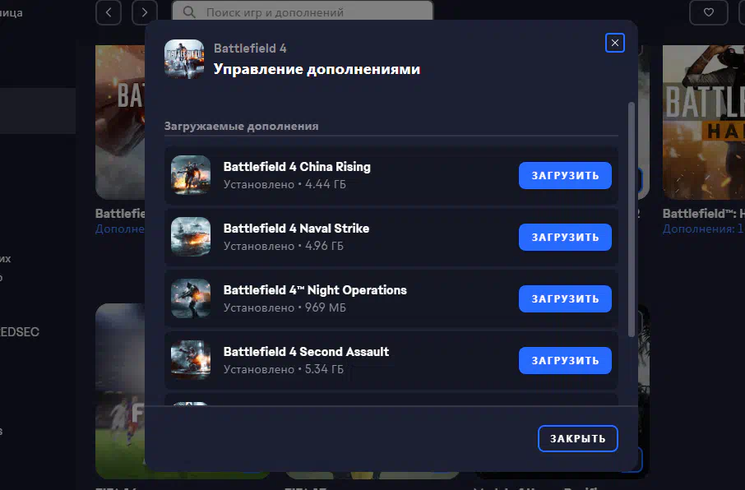
Task: Select the China Rising thumbnail
Action: pos(191,175)
